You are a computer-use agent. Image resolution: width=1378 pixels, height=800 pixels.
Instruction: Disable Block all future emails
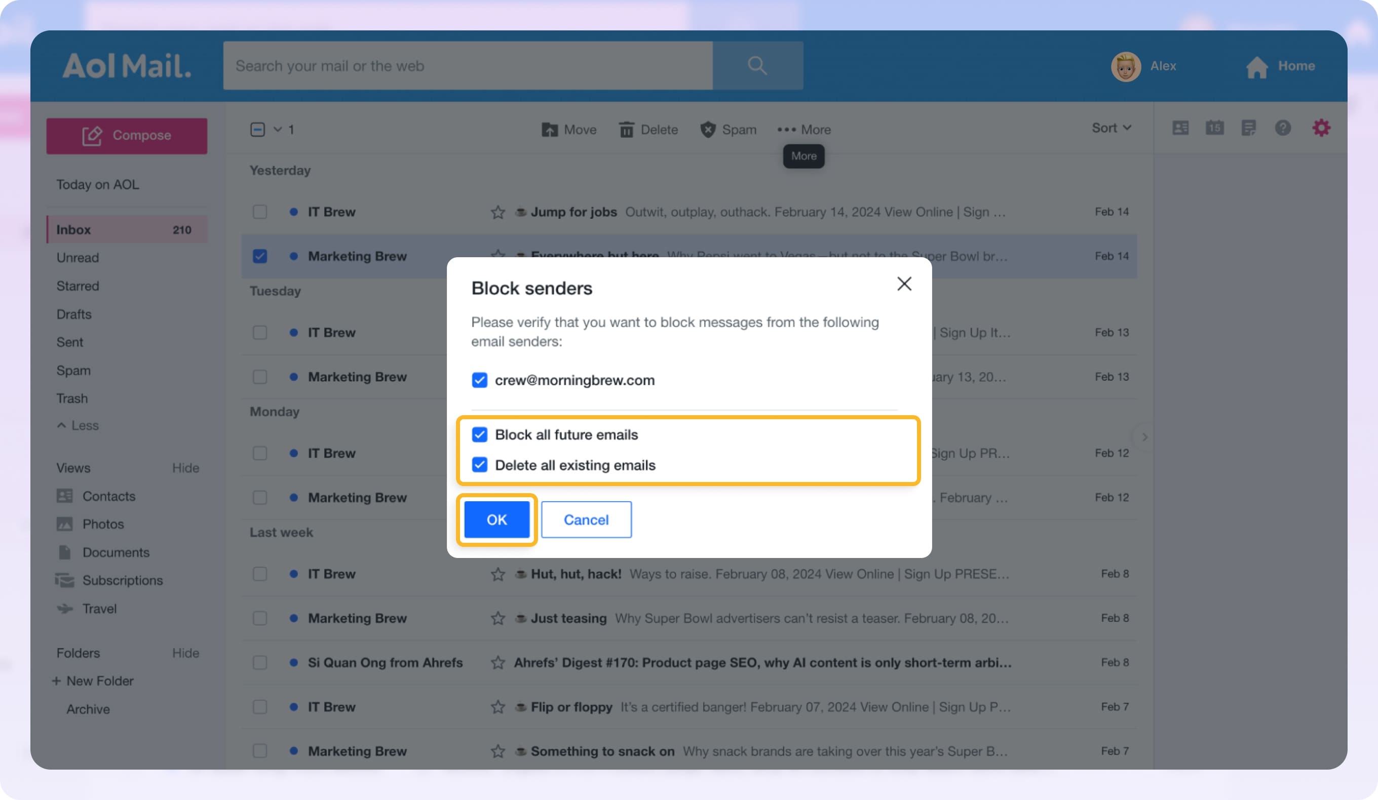[479, 435]
